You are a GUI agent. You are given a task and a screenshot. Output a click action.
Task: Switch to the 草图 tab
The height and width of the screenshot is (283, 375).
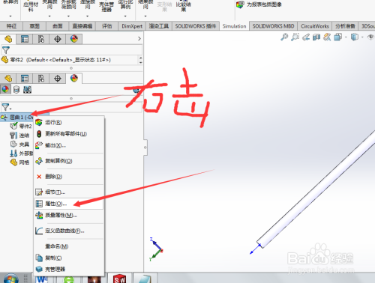(x=34, y=26)
